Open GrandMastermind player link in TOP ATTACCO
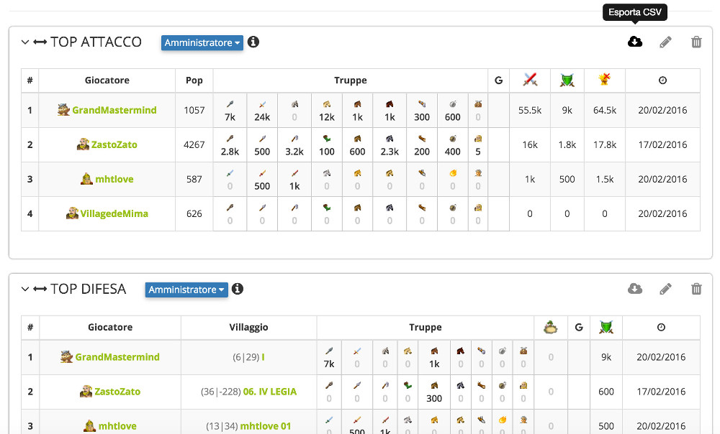720x434 pixels. tap(114, 110)
